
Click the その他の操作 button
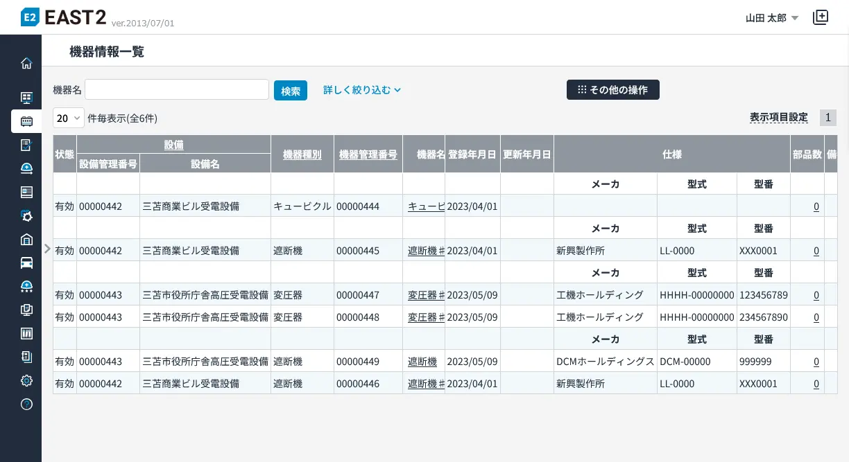point(612,90)
